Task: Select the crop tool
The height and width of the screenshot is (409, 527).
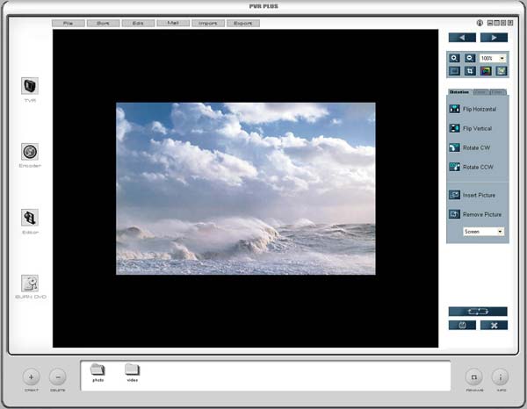Action: [470, 71]
